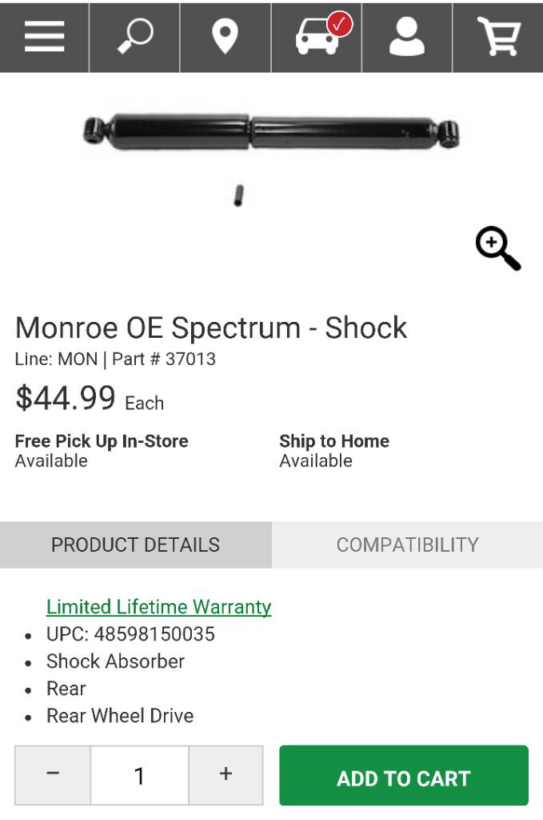Open the search magnifier icon

[x=134, y=37]
